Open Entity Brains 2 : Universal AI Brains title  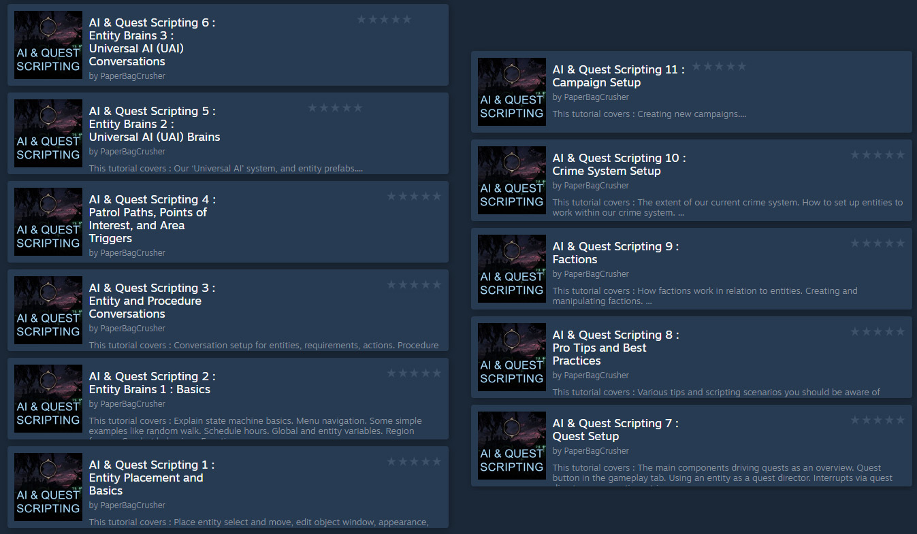(x=155, y=124)
